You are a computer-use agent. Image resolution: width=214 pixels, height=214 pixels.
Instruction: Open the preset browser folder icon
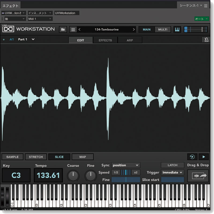(x=63, y=29)
